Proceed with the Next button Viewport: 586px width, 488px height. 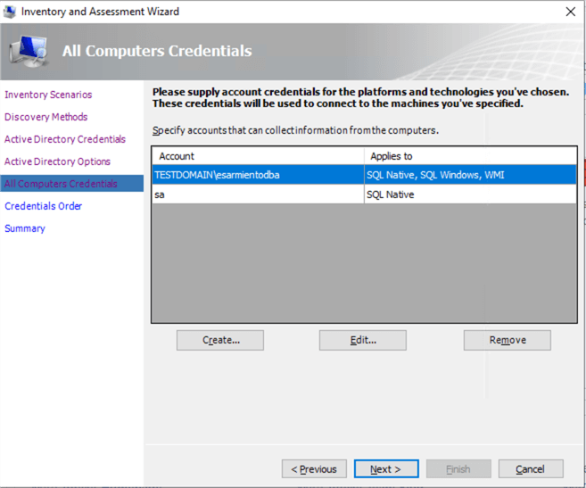pos(386,468)
